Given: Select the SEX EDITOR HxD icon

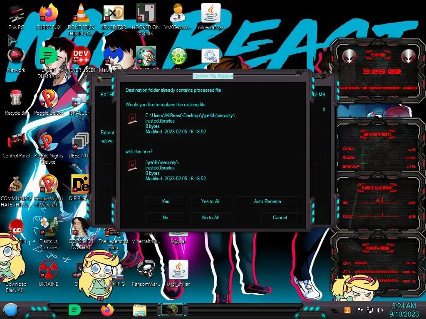Looking at the screenshot, I should [114, 17].
